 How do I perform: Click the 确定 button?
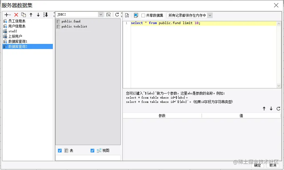coord(257,165)
